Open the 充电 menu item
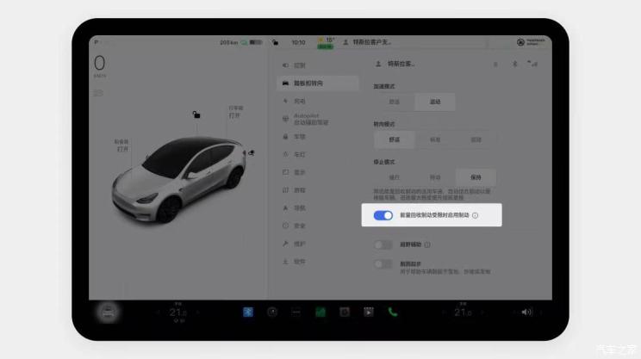 [x=301, y=101]
